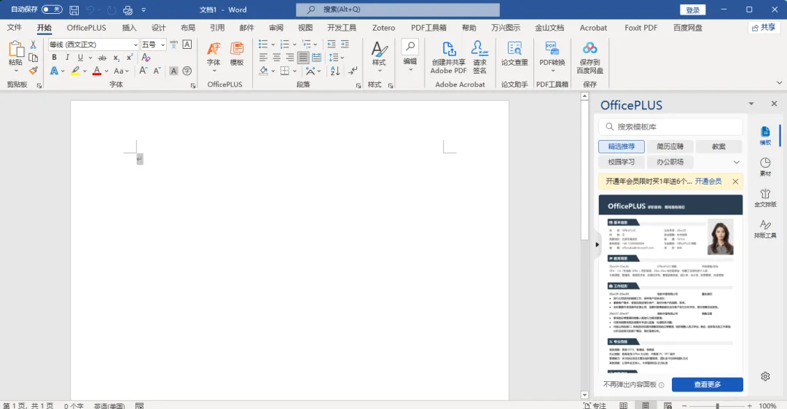Switch to print layout view in status bar

[646, 405]
